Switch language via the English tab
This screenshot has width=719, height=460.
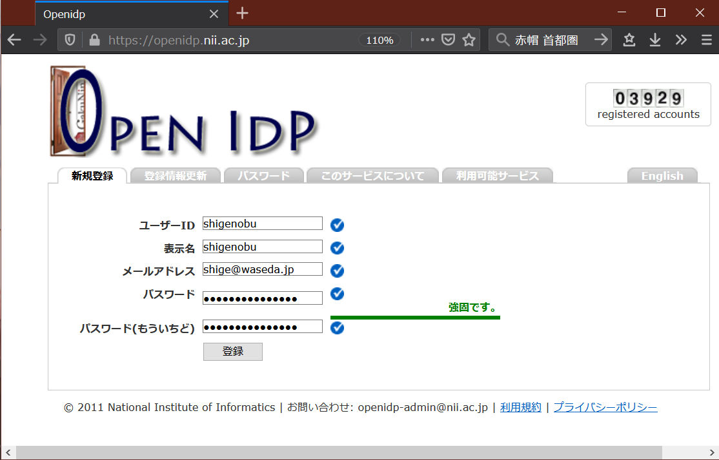[x=662, y=176]
